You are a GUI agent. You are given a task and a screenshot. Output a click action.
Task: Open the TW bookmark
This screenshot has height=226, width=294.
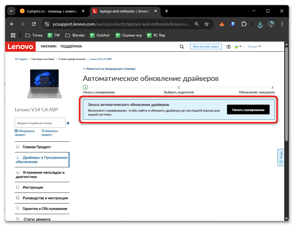54,35
